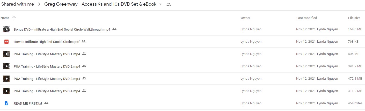Select the PUA Training LifeStyle Mastery DVD 3.mp4 row
Image resolution: width=365 pixels, height=111 pixels.
click(x=182, y=79)
